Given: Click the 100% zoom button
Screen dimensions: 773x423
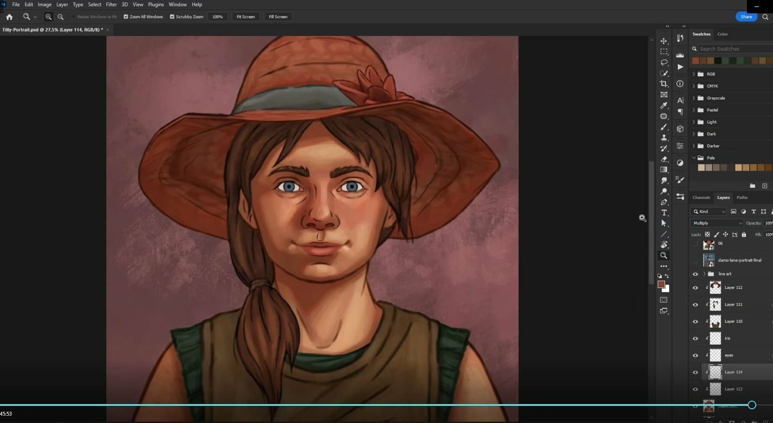Looking at the screenshot, I should point(218,17).
